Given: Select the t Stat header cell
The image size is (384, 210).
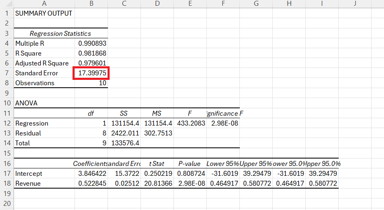Looking at the screenshot, I should click(x=157, y=163).
